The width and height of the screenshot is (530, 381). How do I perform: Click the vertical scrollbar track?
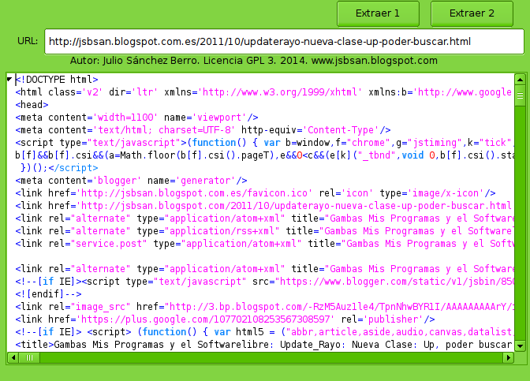pyautogui.click(x=521, y=223)
